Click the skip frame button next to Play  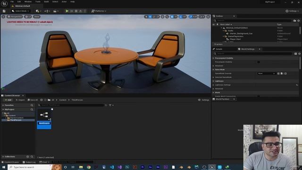[72, 11]
